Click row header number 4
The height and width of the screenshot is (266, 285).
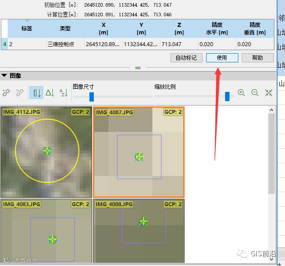4,44
